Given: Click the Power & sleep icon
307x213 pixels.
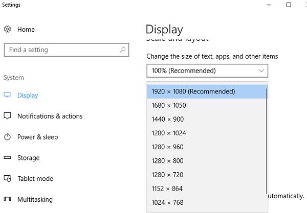Looking at the screenshot, I should [x=8, y=137].
